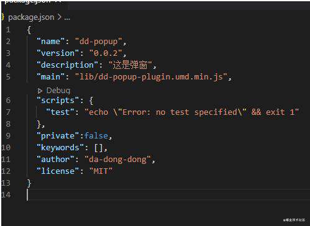Image resolution: width=310 pixels, height=226 pixels.
Task: Click the empty array brackets on line 10
Action: 99,148
